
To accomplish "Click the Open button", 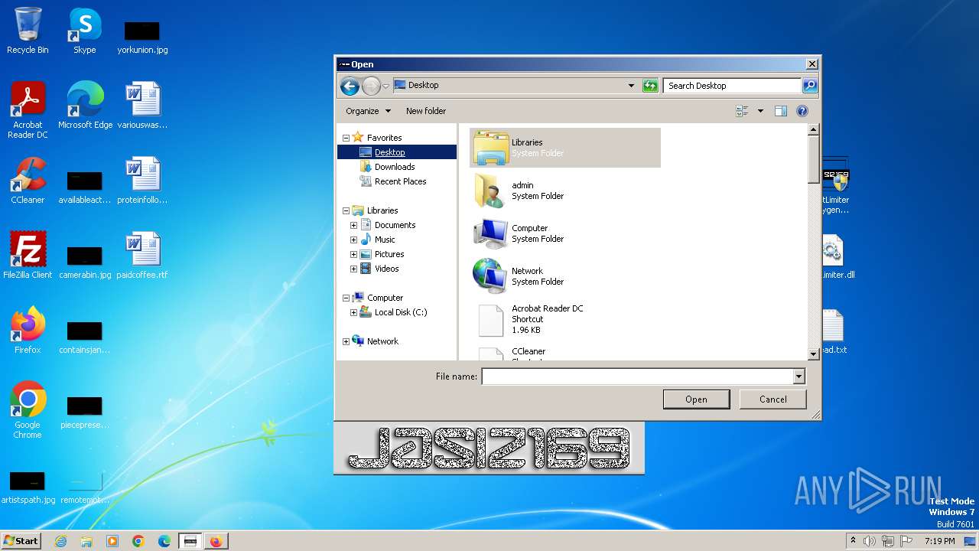I will [x=696, y=399].
